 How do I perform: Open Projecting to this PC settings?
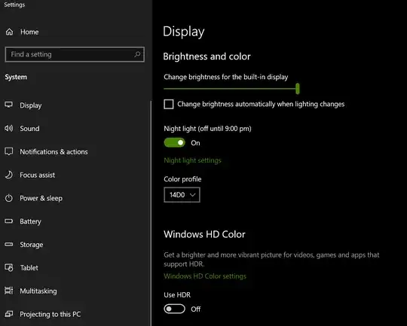pyautogui.click(x=50, y=314)
